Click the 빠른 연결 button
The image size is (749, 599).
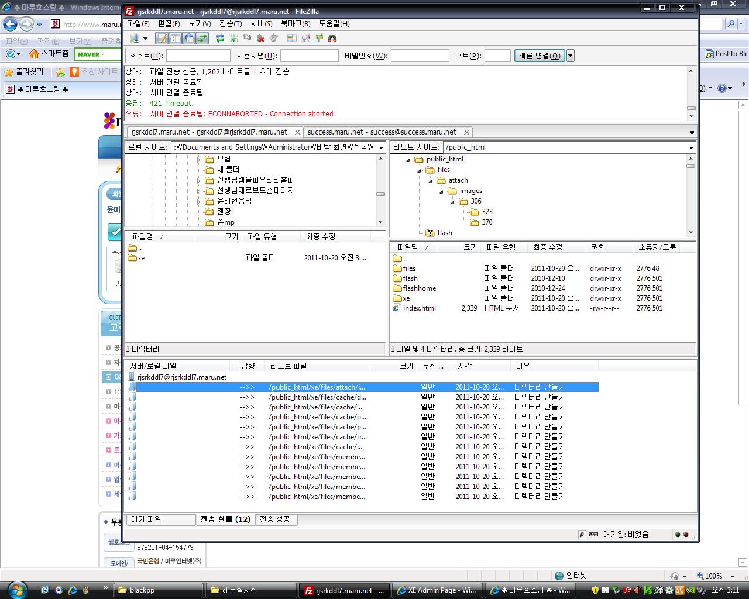click(x=540, y=56)
